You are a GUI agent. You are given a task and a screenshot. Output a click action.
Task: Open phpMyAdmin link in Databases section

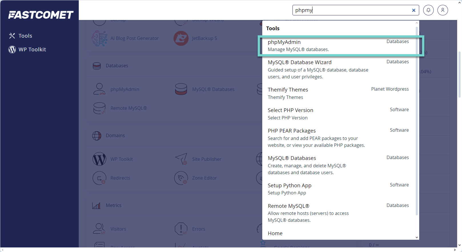[x=125, y=89]
